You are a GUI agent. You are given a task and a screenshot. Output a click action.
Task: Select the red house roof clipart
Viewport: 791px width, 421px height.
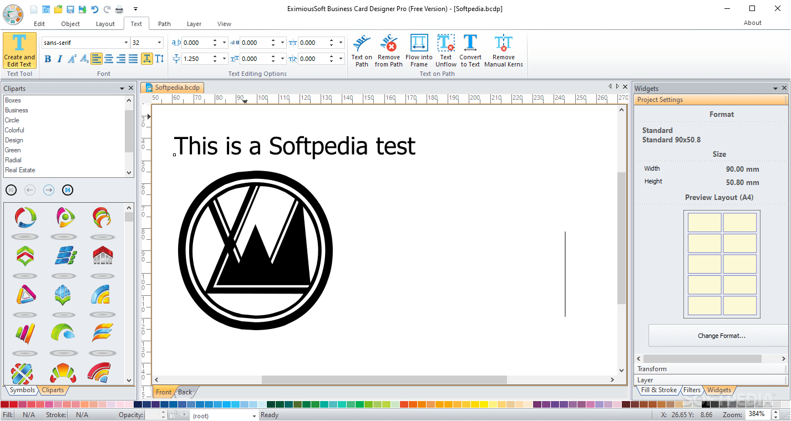102,255
